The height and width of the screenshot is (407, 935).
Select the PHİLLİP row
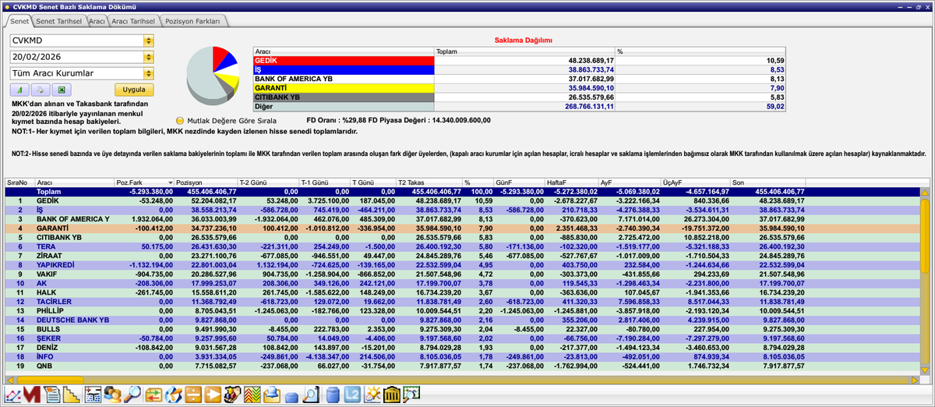463,310
